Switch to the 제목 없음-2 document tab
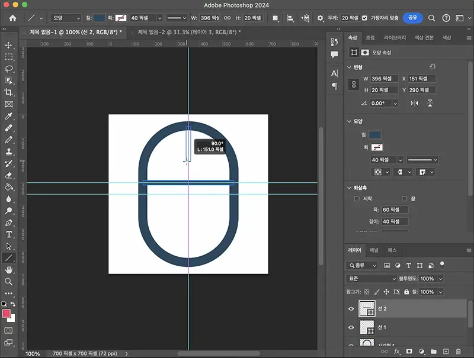 coord(189,32)
